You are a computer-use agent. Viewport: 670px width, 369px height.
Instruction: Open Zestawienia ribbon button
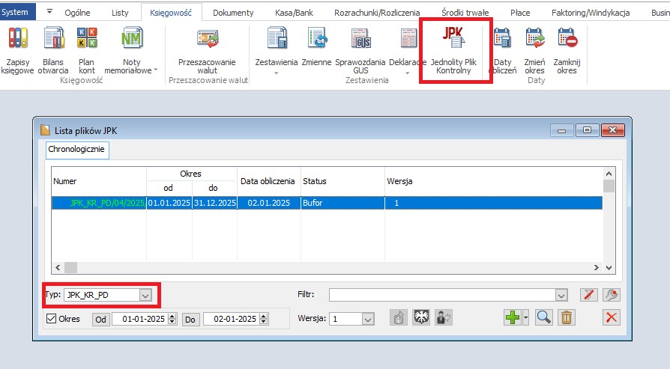(x=277, y=50)
